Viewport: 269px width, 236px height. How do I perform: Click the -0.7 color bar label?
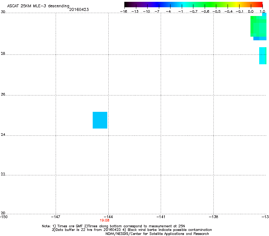coord(193,12)
